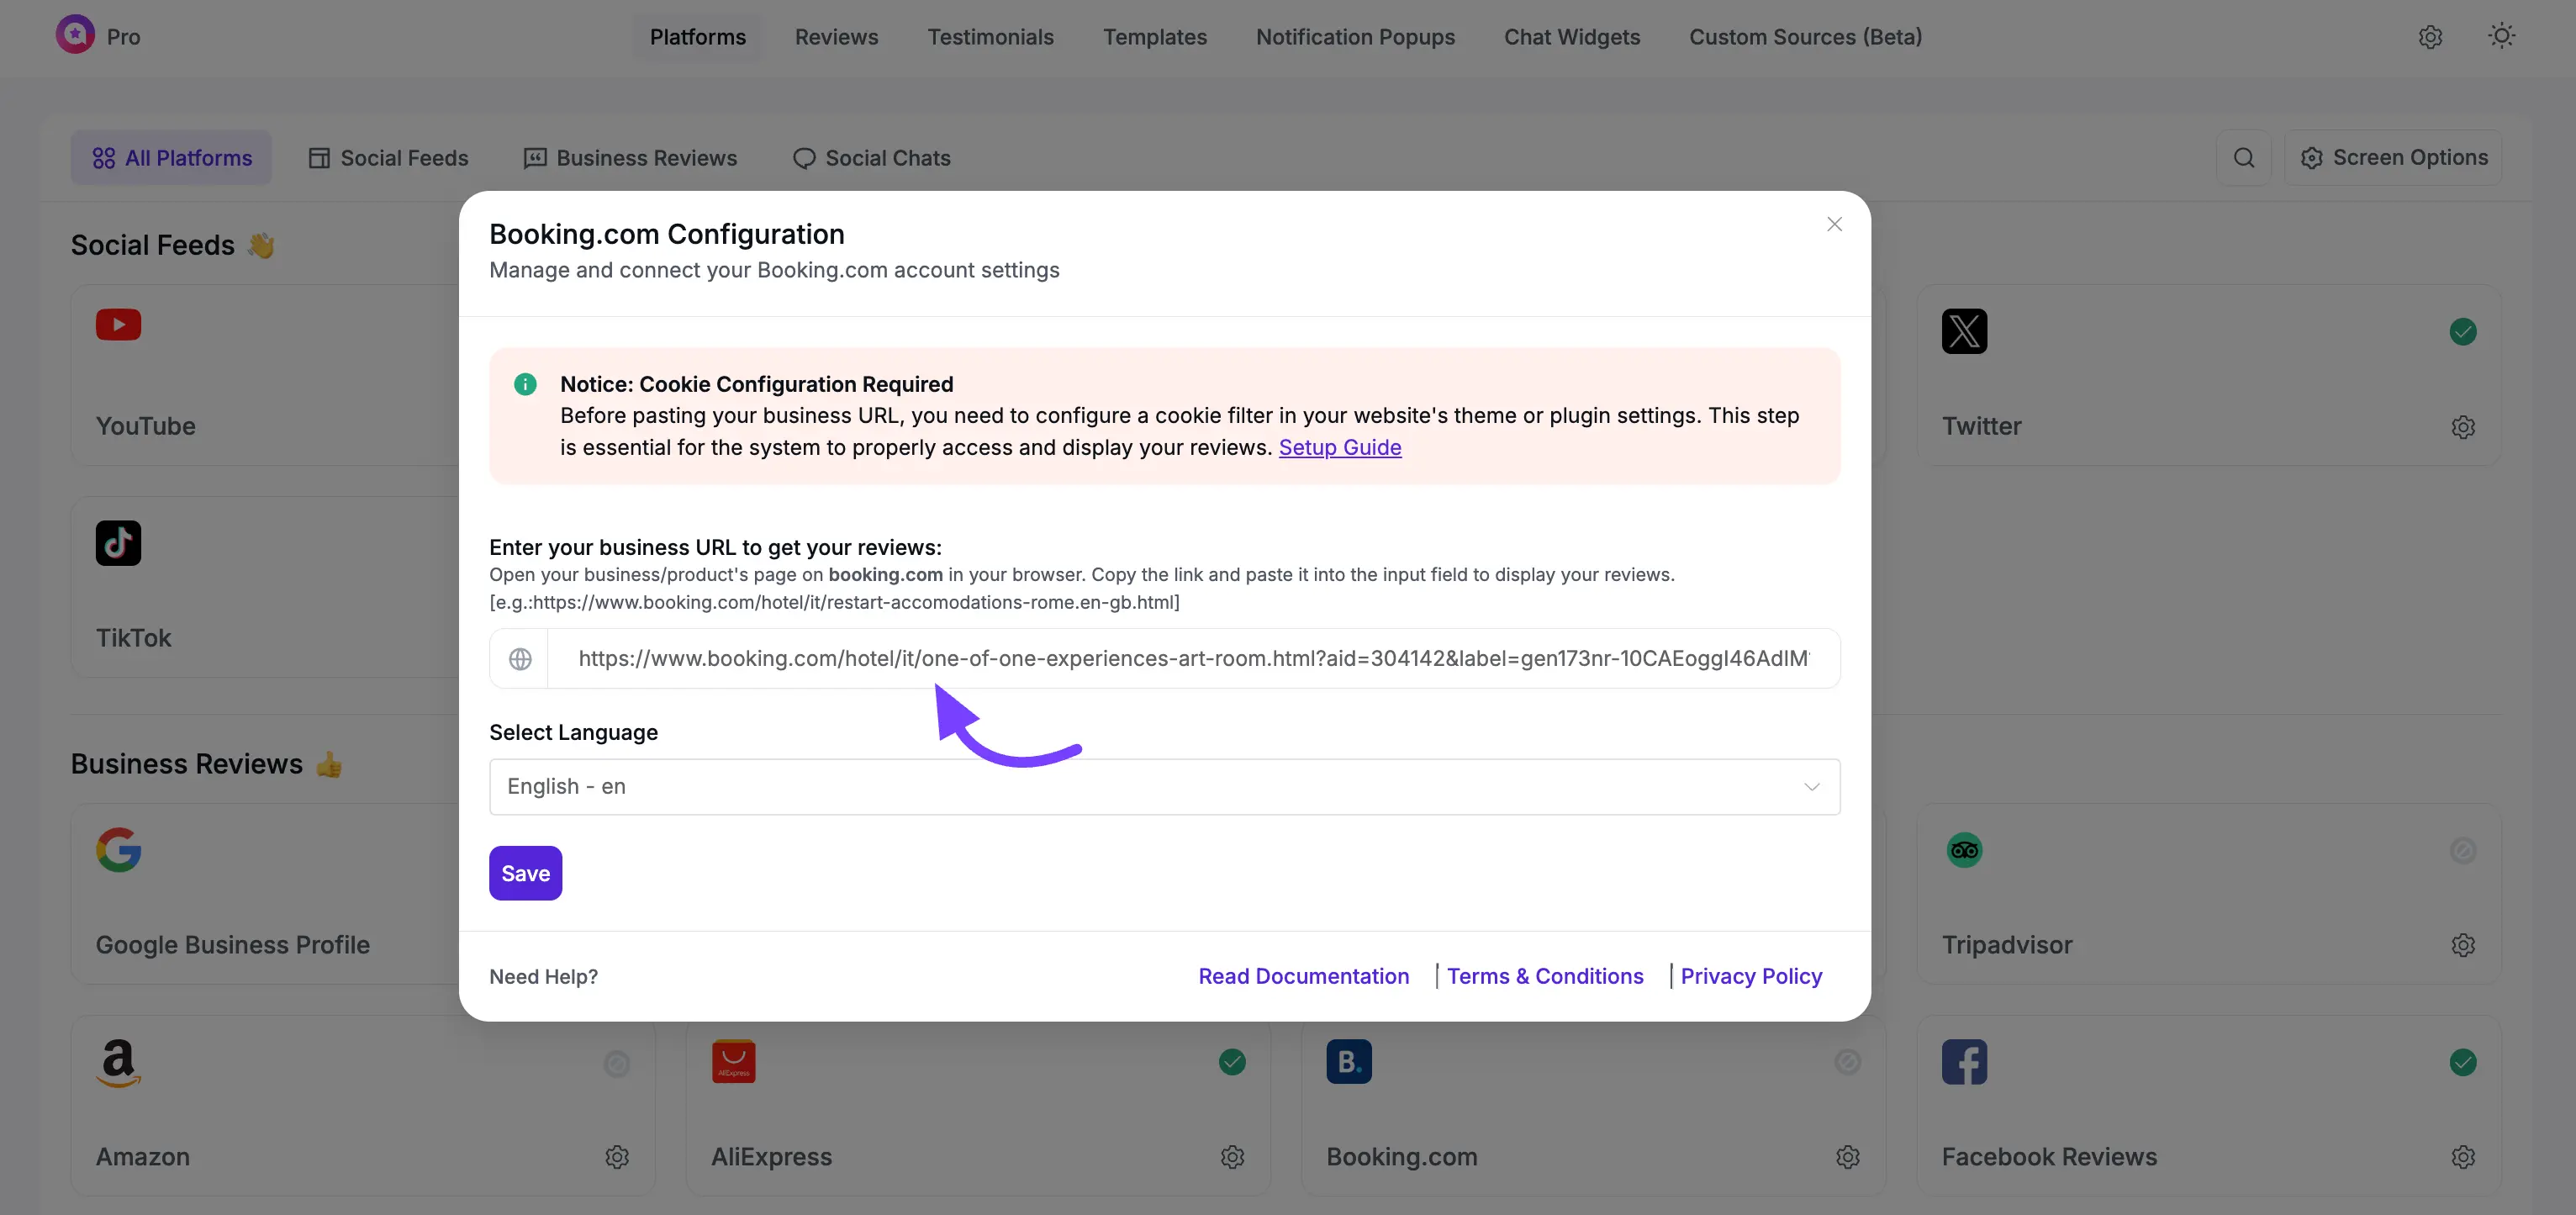Select the Social Chats filter
This screenshot has width=2576, height=1215.
coord(871,157)
